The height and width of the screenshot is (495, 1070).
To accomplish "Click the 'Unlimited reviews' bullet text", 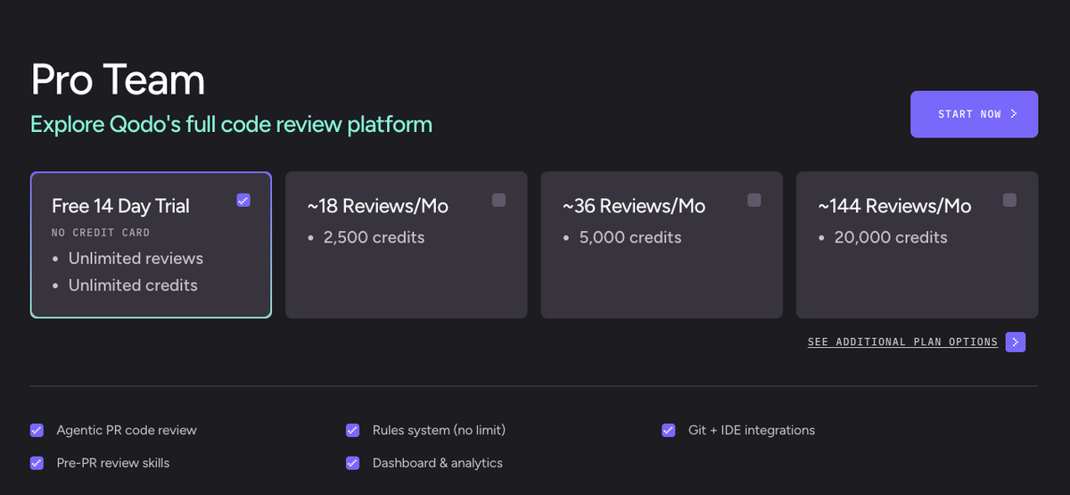I will [x=136, y=259].
